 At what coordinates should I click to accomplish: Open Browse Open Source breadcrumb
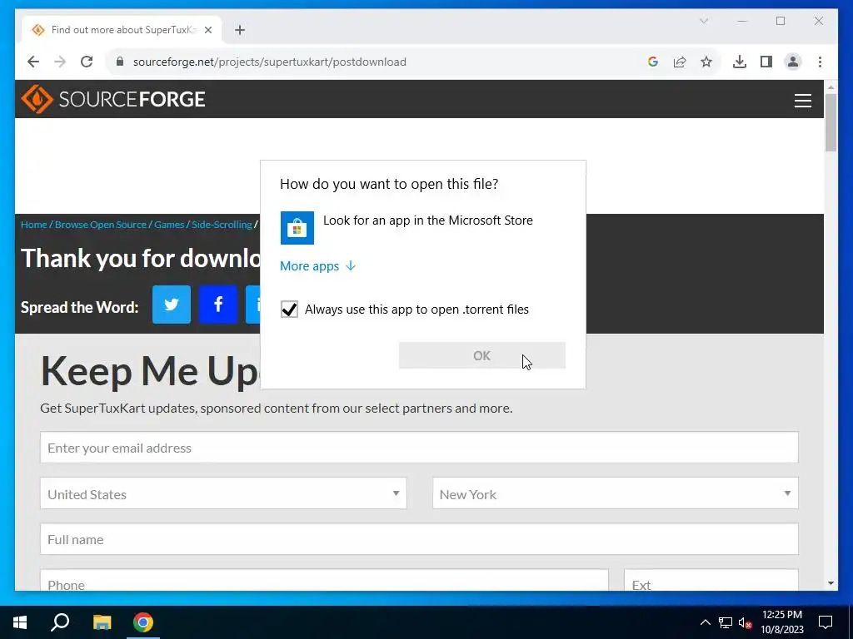pyautogui.click(x=101, y=225)
